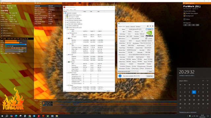Switch to Sensors tab in GPU-Z
Screen dimensions: 211x118
point(128,27)
